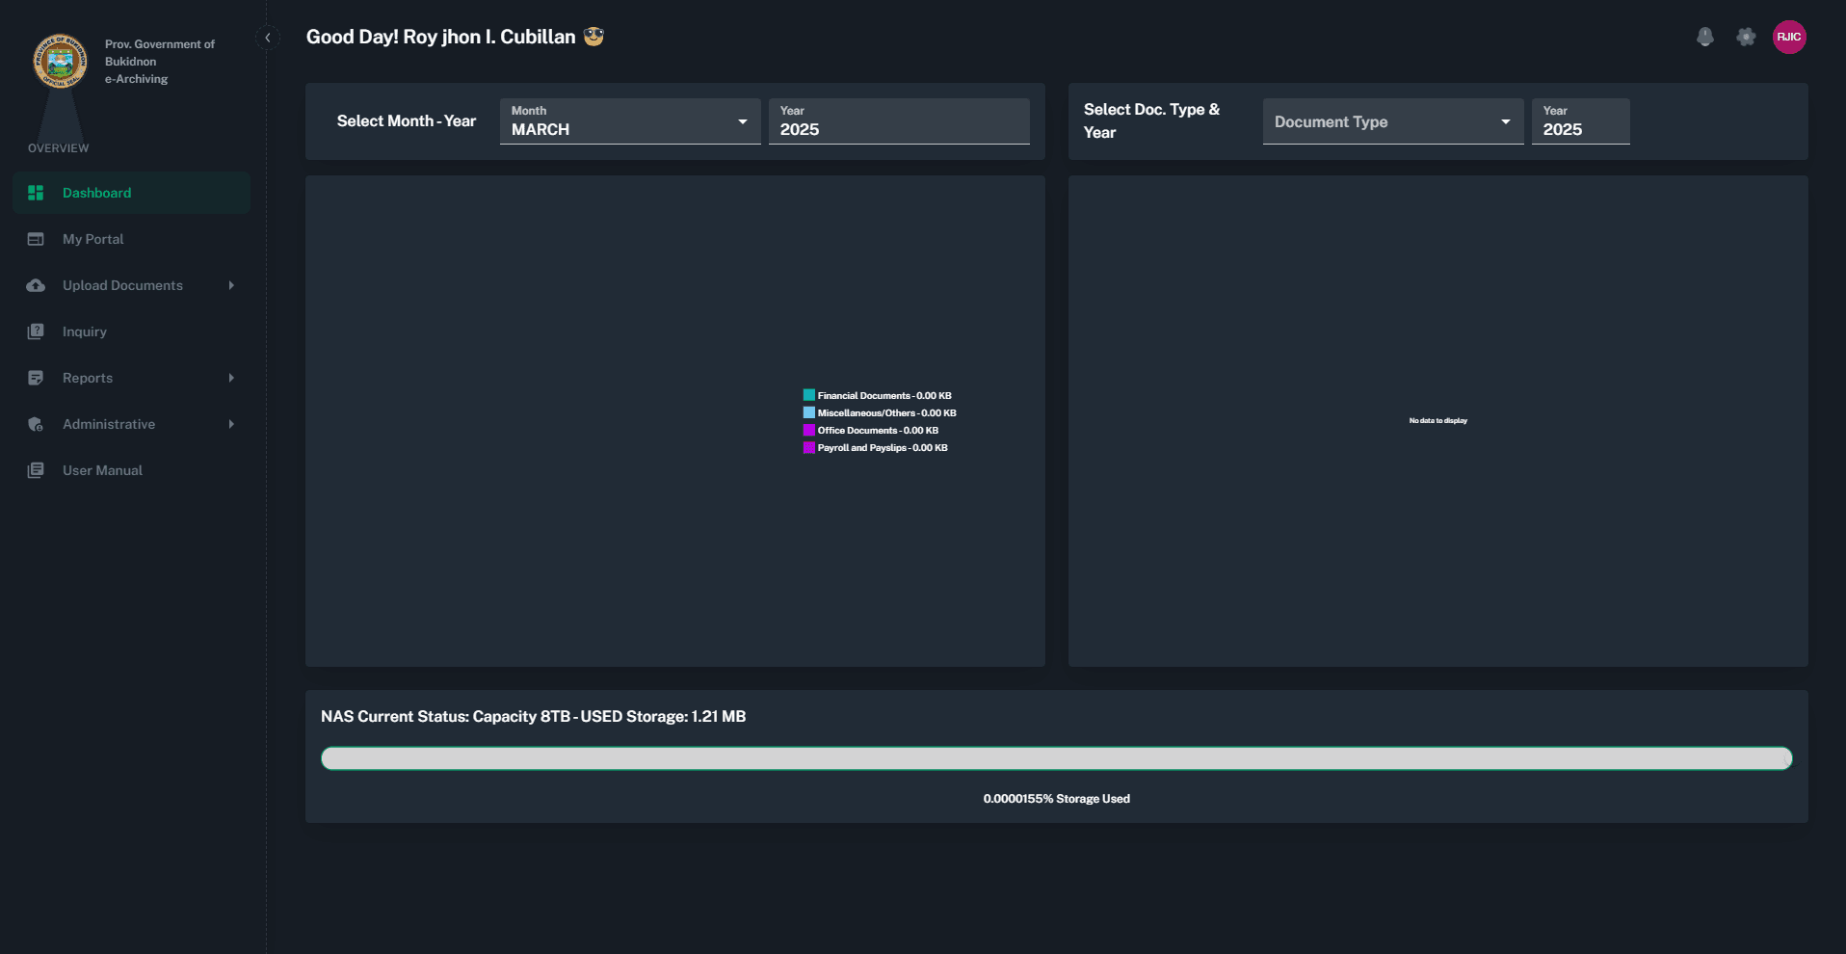Open My Portal from sidebar
Image resolution: width=1846 pixels, height=954 pixels.
click(92, 239)
